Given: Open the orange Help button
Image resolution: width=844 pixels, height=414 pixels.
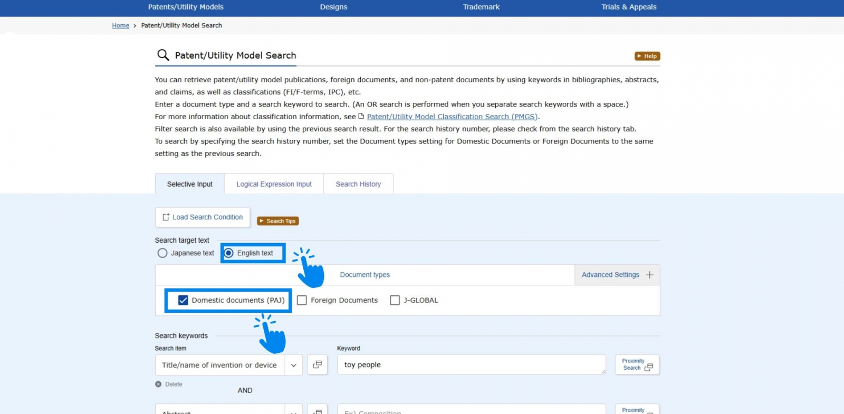Looking at the screenshot, I should click(647, 56).
